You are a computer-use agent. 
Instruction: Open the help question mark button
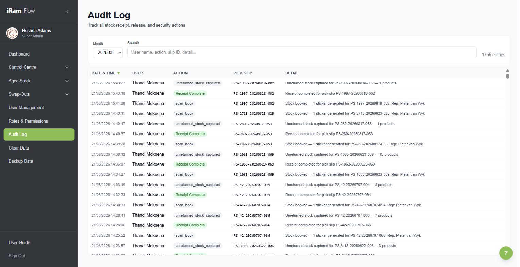[506, 253]
